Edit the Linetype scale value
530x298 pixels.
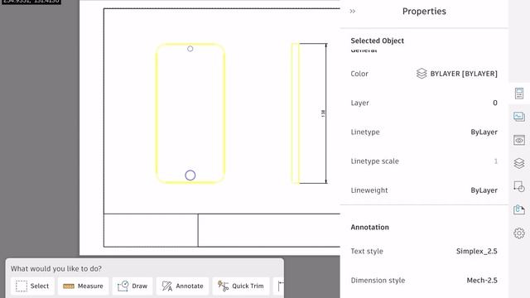pos(495,161)
